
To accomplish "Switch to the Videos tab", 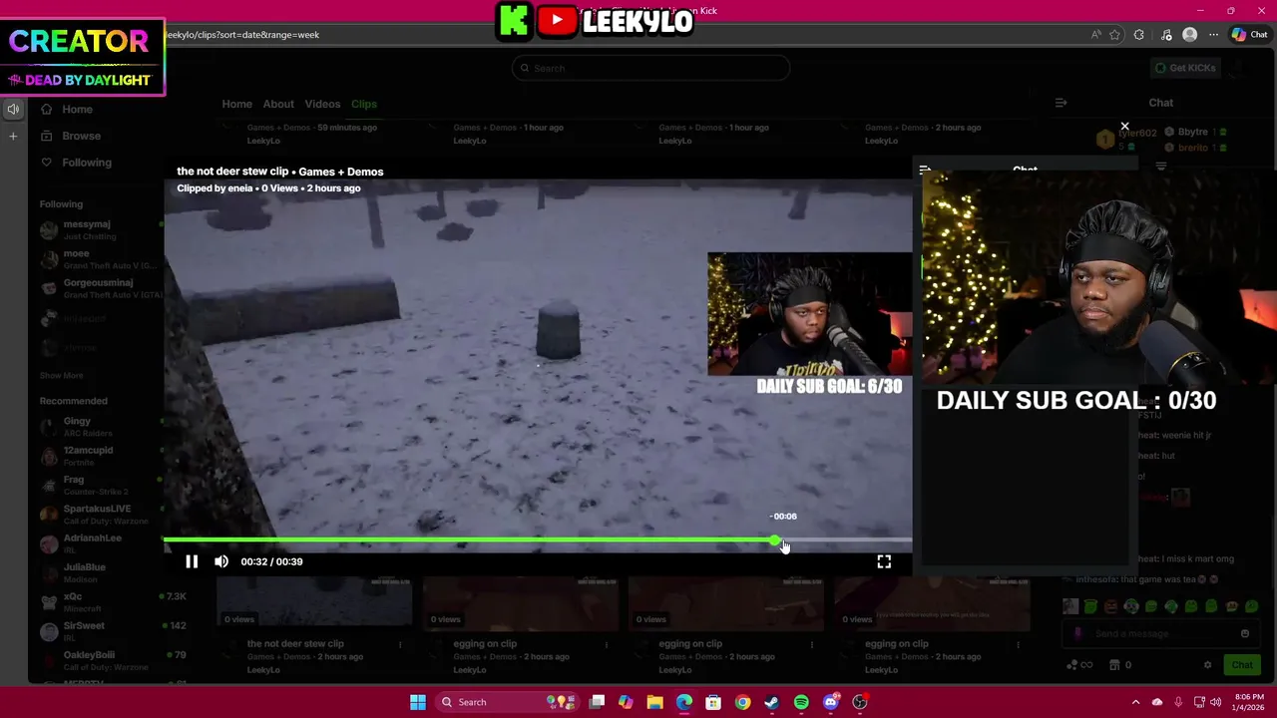I will pyautogui.click(x=322, y=104).
